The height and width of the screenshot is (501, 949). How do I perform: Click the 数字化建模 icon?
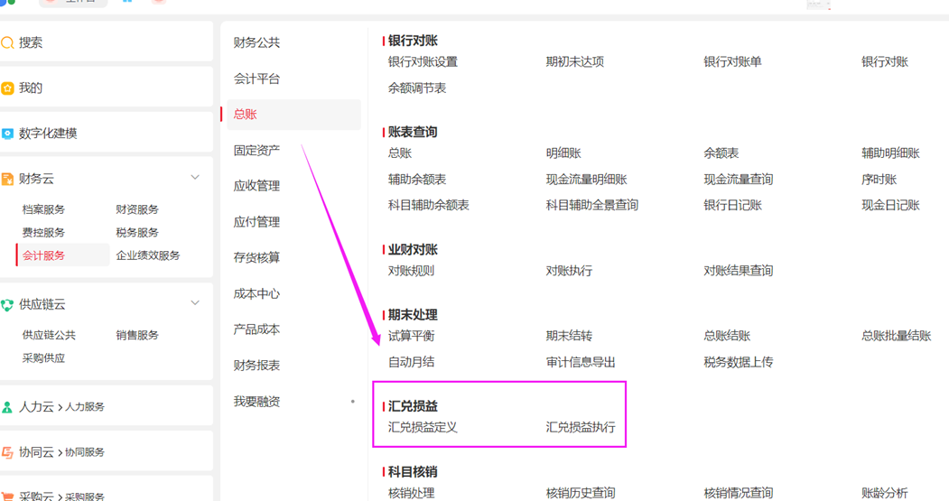[7, 134]
